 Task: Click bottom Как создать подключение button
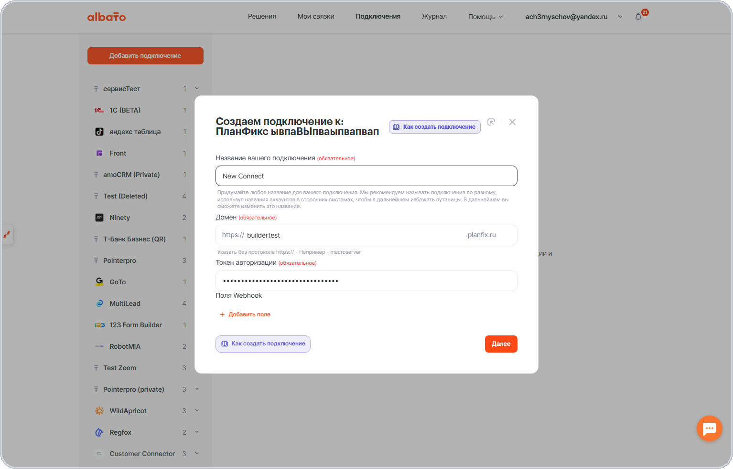pos(263,344)
